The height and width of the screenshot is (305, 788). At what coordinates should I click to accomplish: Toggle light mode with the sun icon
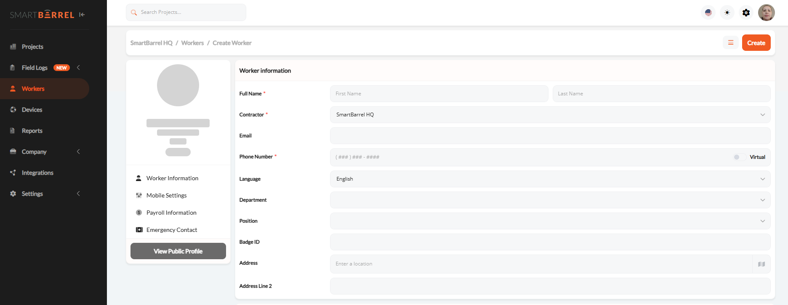pyautogui.click(x=727, y=13)
